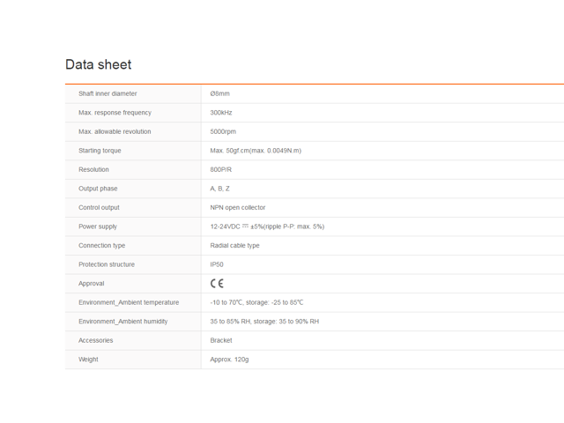This screenshot has height=423, width=564.
Task: Select the 800P/R resolution value
Action: (221, 169)
